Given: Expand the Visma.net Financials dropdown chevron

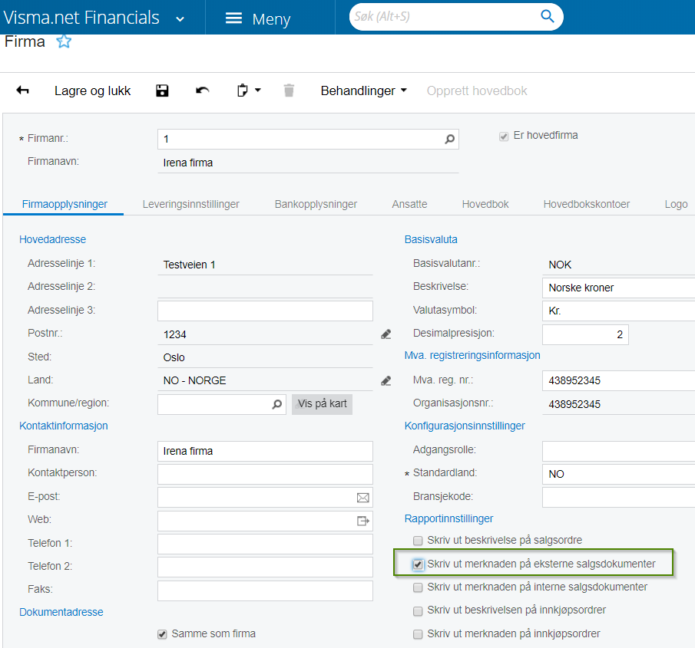Looking at the screenshot, I should coord(180,19).
